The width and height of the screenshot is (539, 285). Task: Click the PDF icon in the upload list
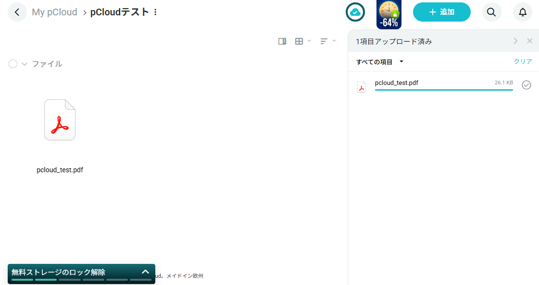click(x=361, y=87)
